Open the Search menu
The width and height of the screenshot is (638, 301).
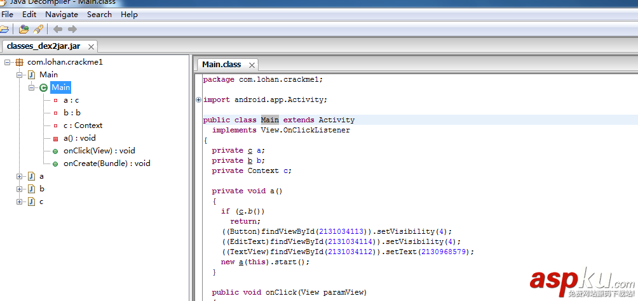99,14
